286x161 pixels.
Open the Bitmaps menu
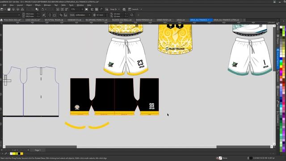[x=47, y=5]
